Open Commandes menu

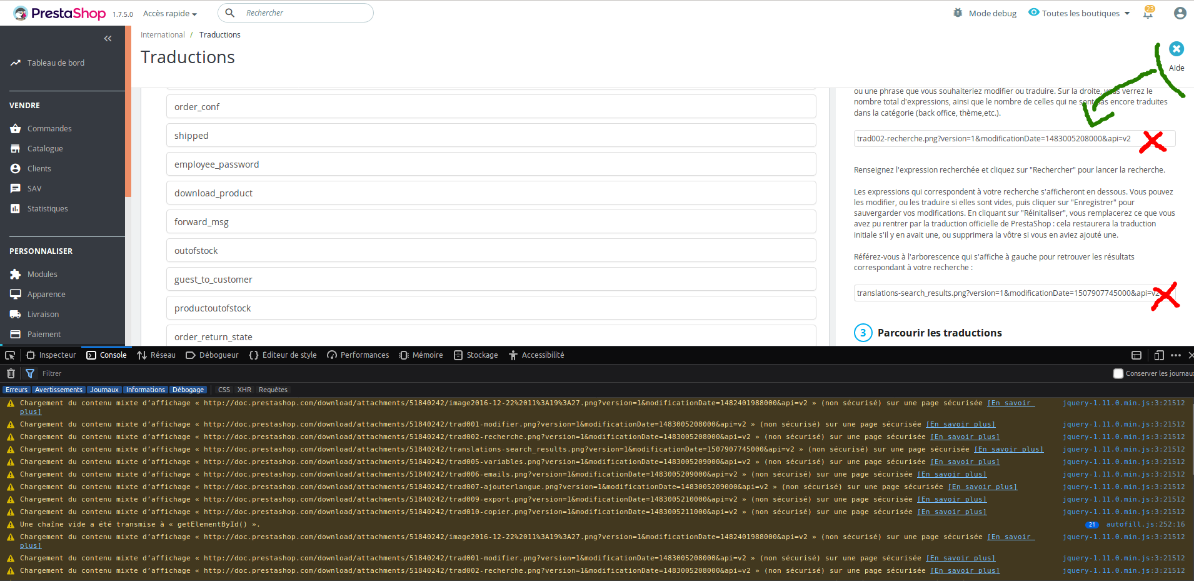[49, 129]
